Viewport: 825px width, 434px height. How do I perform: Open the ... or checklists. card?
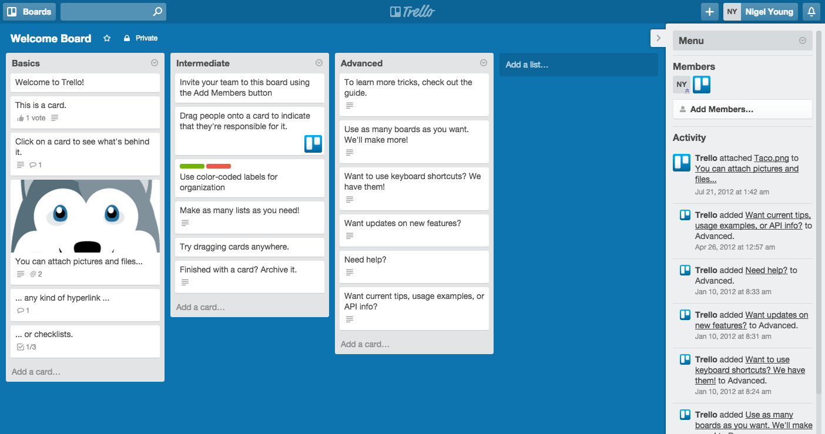point(85,341)
